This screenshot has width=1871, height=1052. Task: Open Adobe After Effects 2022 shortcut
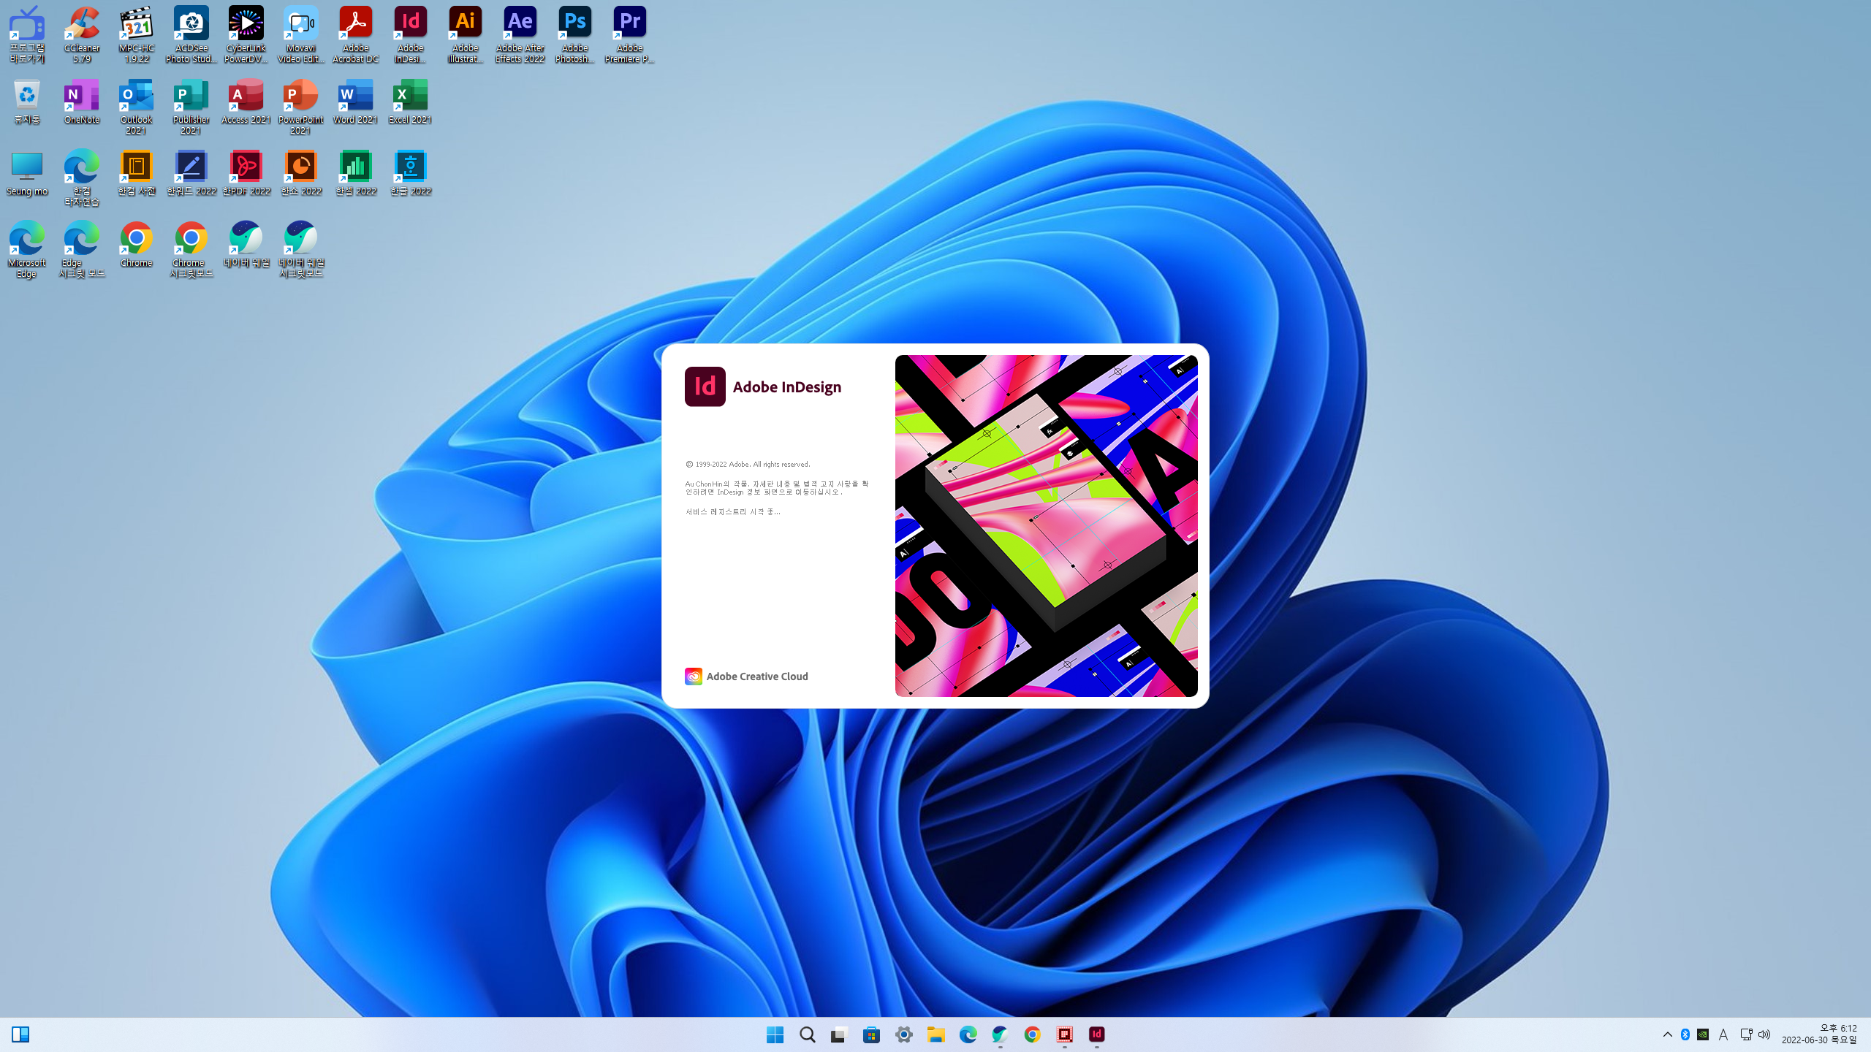point(520,34)
